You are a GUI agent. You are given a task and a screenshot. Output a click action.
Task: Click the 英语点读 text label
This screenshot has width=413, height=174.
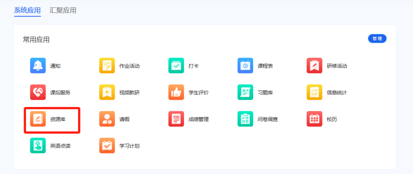(x=60, y=146)
